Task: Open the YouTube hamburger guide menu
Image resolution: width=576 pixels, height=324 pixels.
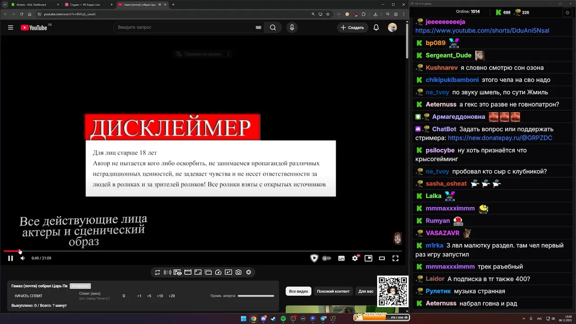Action: 10,27
